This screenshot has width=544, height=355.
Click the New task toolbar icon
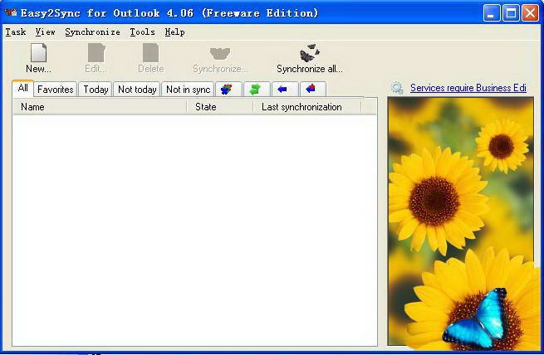click(38, 52)
